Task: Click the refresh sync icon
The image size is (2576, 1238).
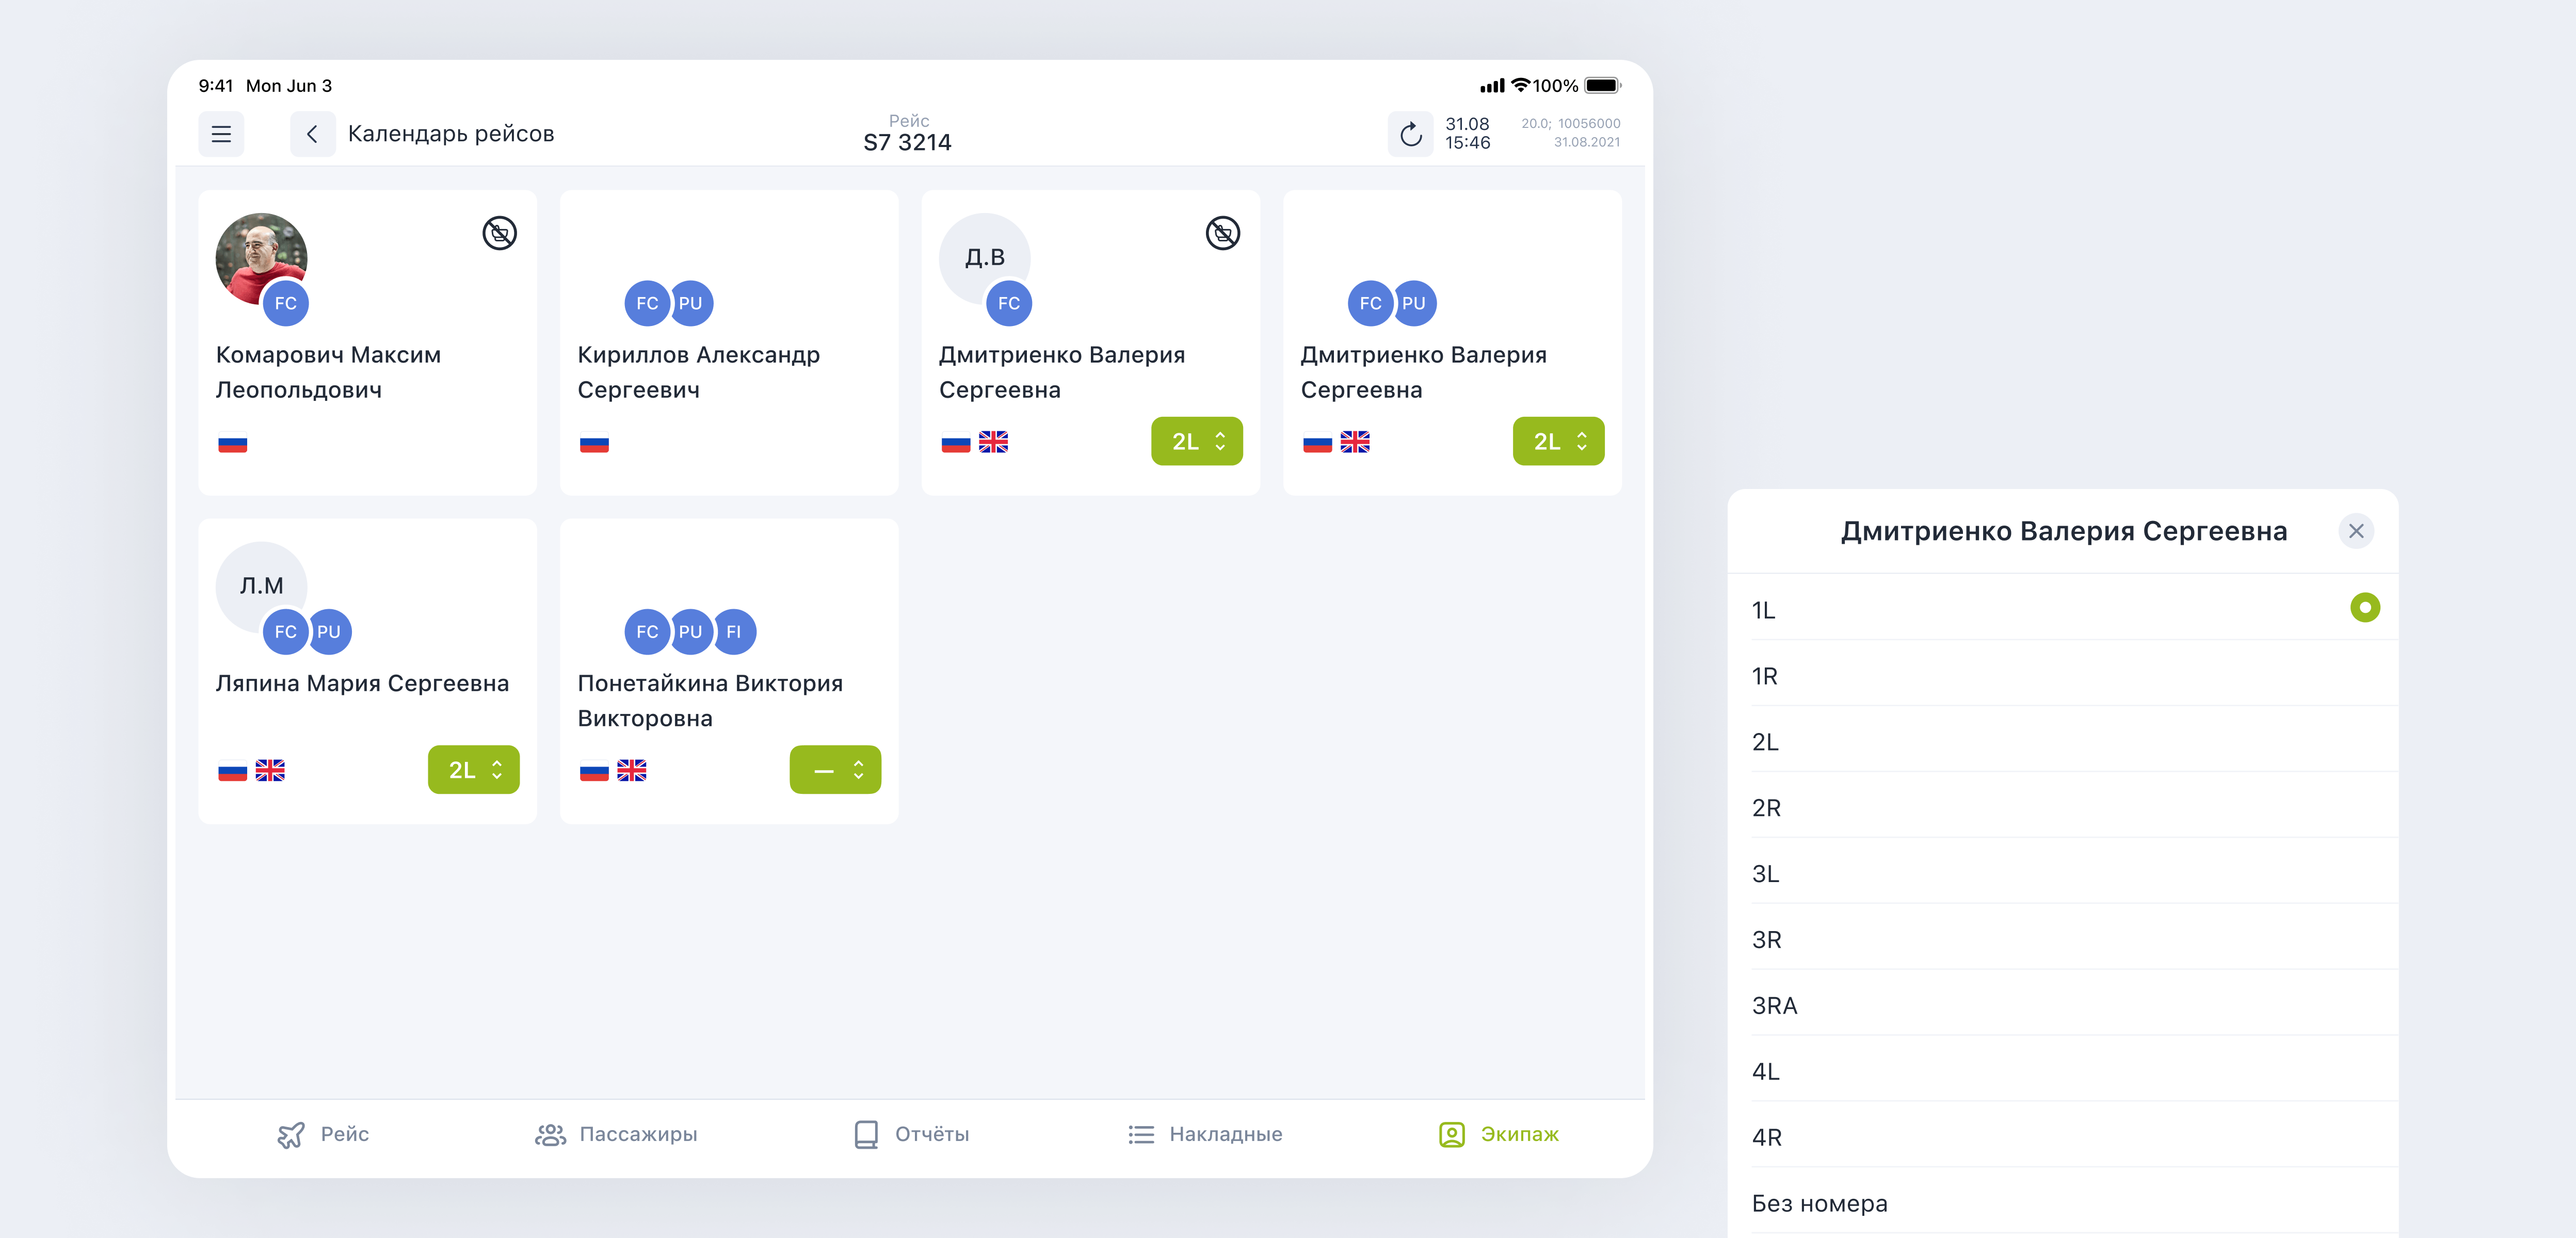Action: (x=1410, y=134)
